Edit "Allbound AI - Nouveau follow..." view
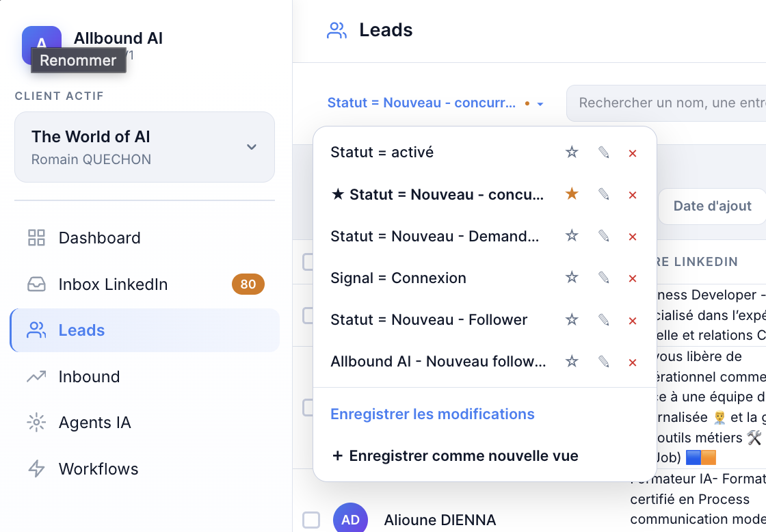 click(603, 362)
